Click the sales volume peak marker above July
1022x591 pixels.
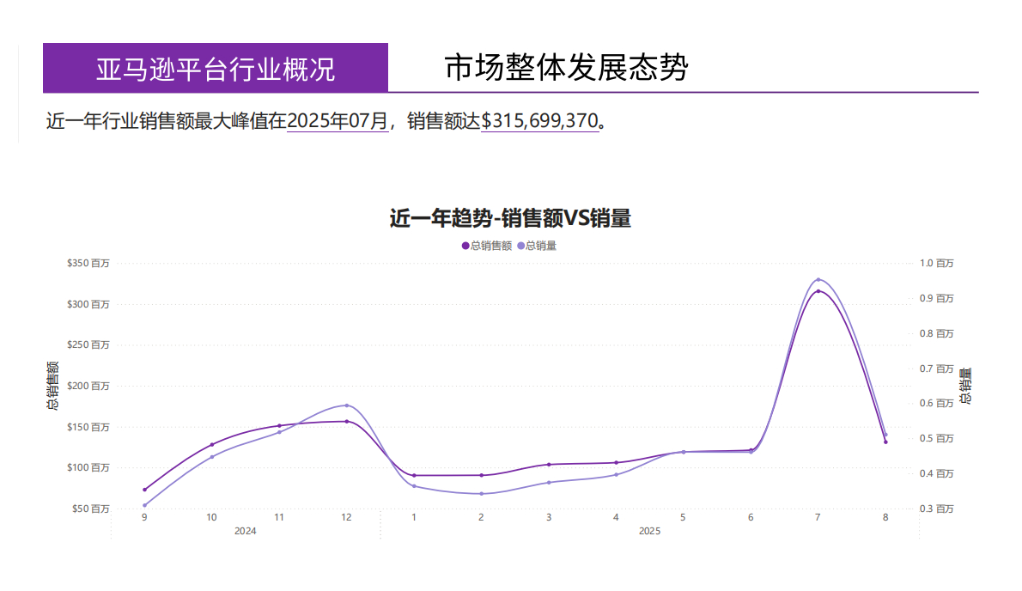point(818,279)
